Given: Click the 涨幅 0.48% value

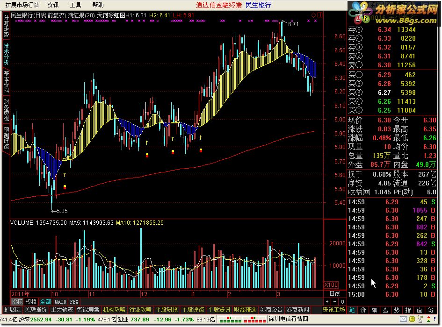Looking at the screenshot, I should [x=382, y=138].
